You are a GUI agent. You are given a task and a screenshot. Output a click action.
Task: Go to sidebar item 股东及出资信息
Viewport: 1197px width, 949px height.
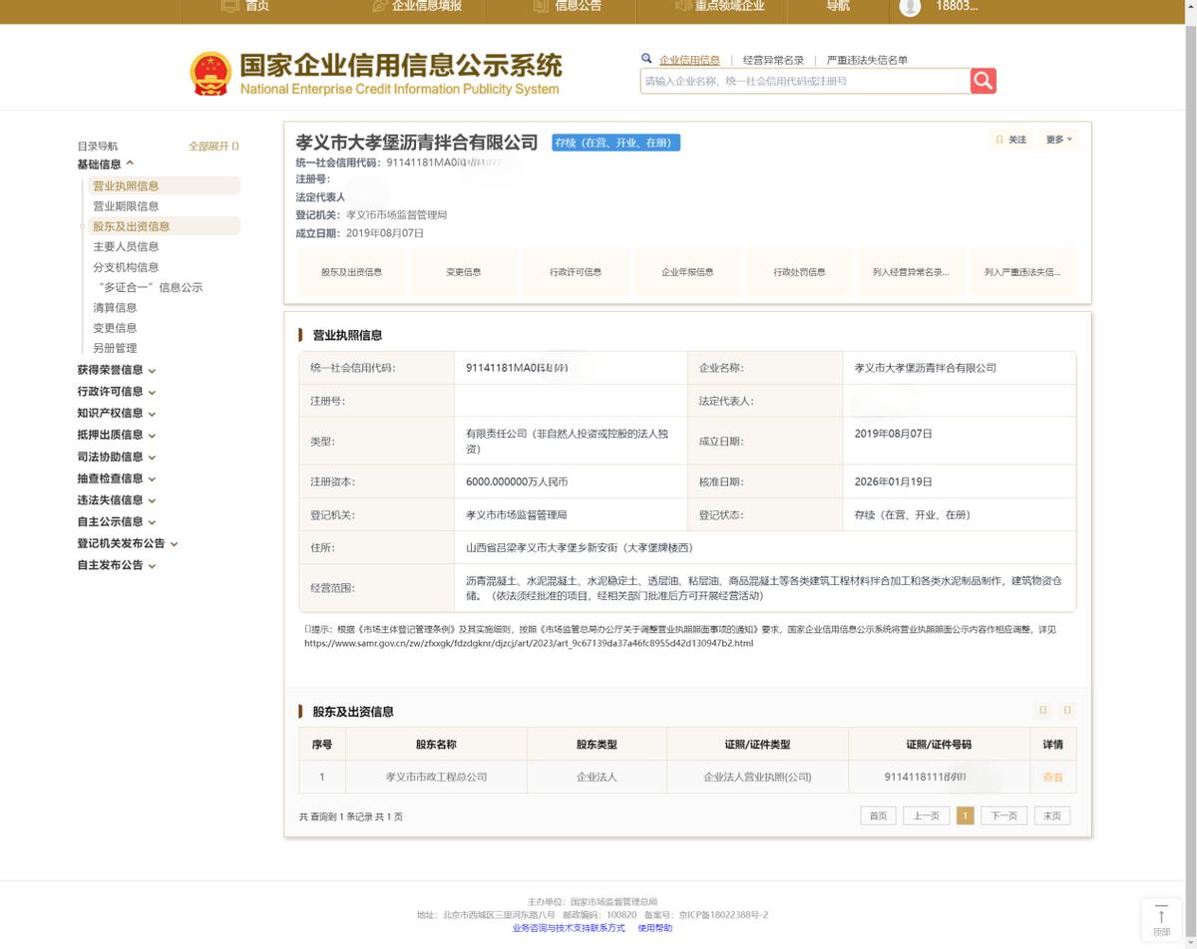[x=164, y=226]
